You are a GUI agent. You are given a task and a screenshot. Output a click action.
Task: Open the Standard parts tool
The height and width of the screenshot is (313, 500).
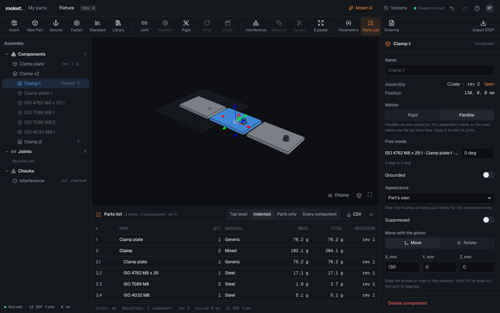tap(98, 26)
